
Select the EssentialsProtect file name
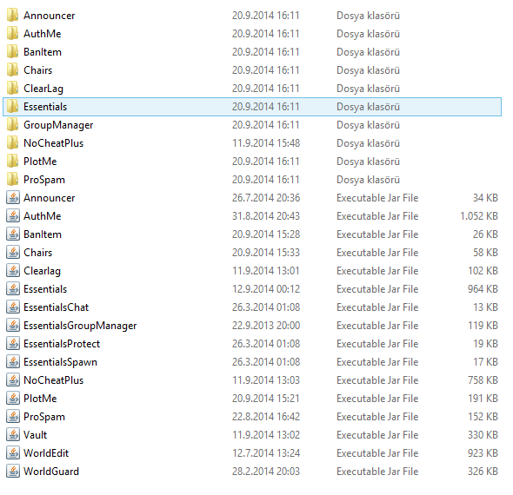[62, 344]
